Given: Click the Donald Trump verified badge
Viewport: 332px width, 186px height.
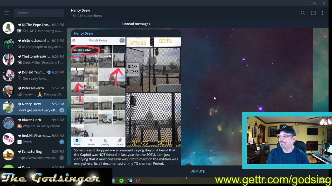Looking at the screenshot, I should click(49, 72).
